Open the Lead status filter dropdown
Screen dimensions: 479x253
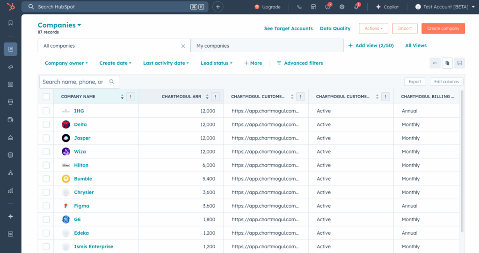click(x=216, y=63)
